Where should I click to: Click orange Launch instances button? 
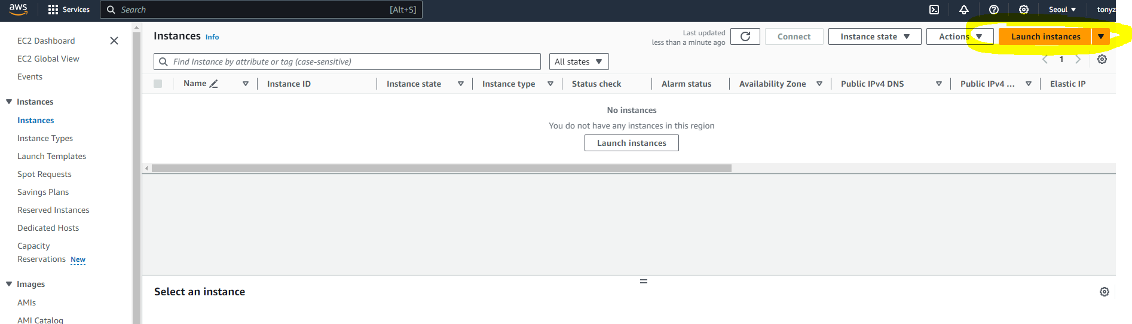tap(1045, 36)
